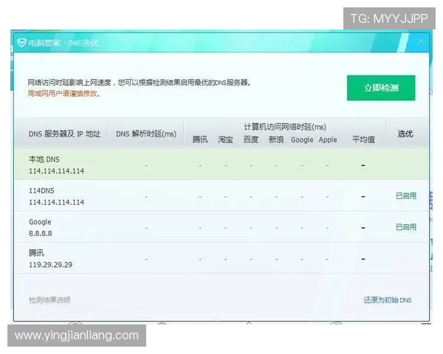Click 还原为初始 DNS link
The image size is (443, 354).
point(388,300)
